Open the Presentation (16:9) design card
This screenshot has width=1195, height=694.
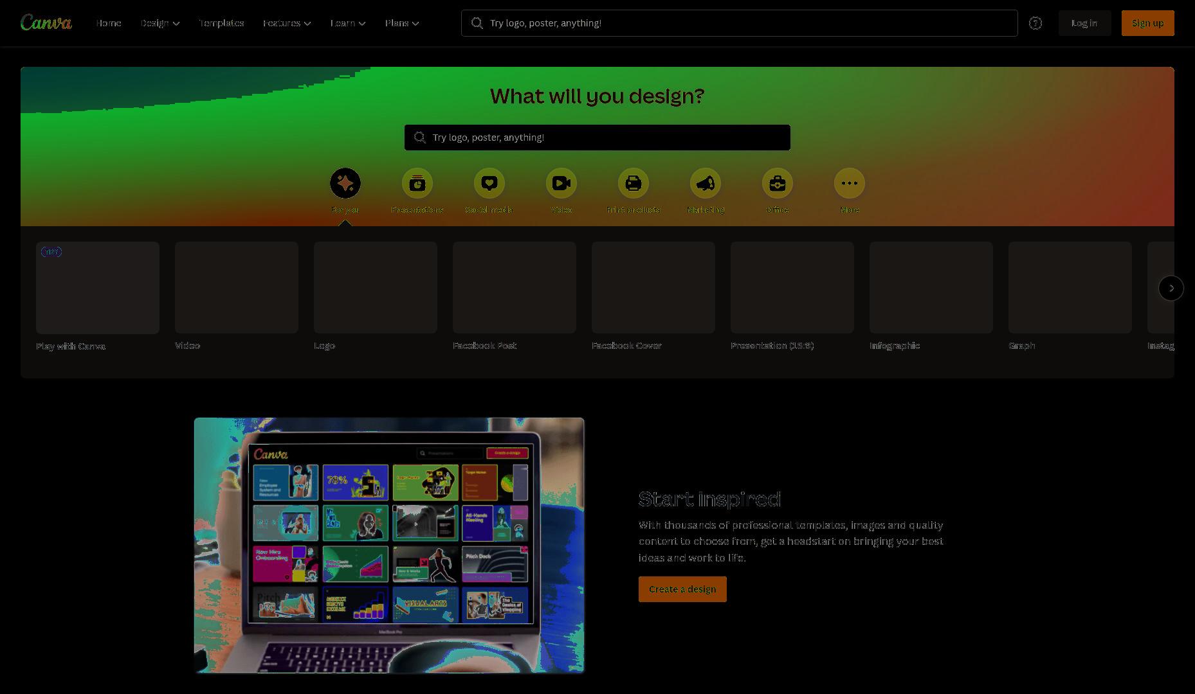click(x=792, y=287)
